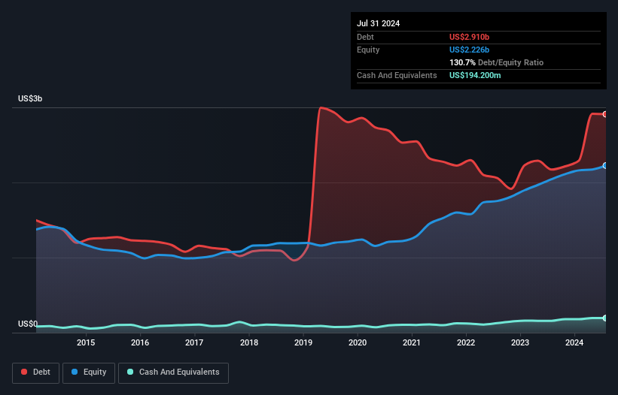Click the 2019 x-axis label
The width and height of the screenshot is (618, 395).
[303, 342]
